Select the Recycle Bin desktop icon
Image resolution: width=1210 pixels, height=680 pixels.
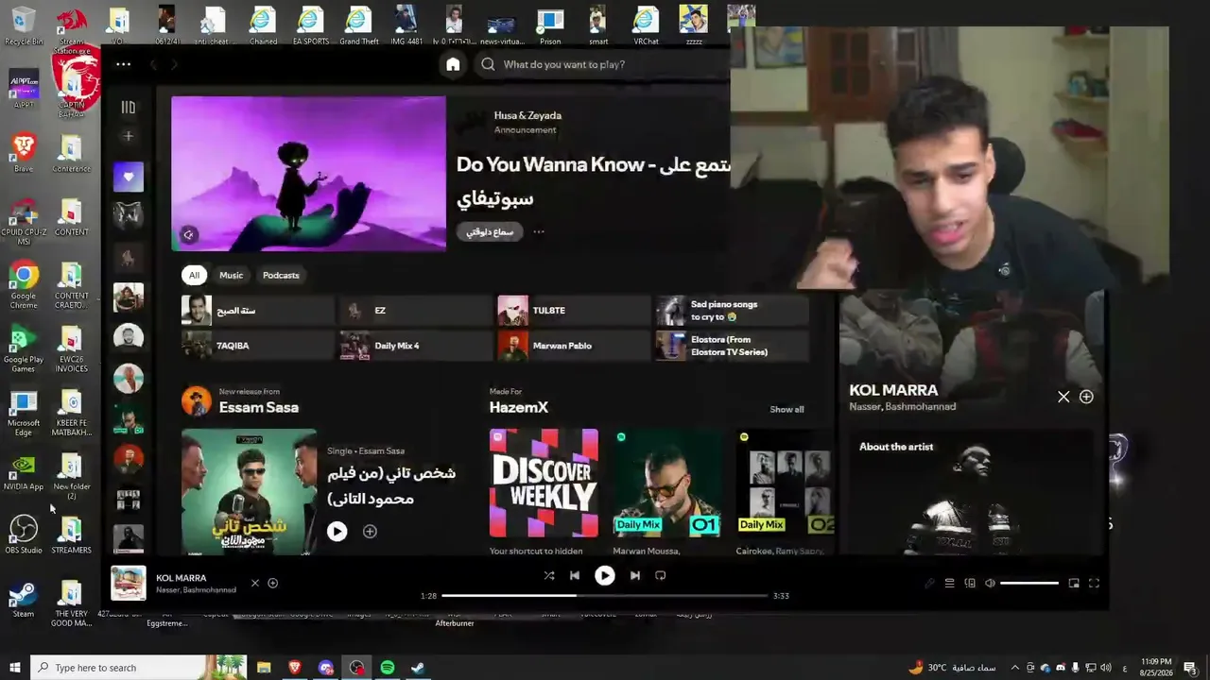coord(24,26)
